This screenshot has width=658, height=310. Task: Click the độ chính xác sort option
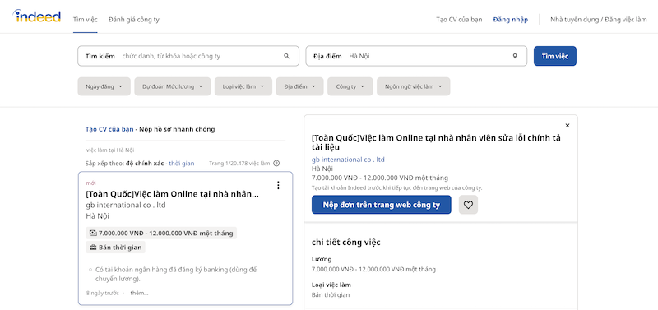coord(145,163)
